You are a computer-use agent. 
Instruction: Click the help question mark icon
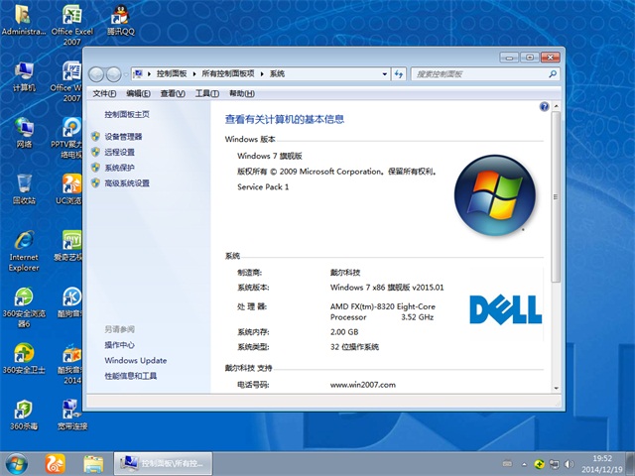pos(544,106)
